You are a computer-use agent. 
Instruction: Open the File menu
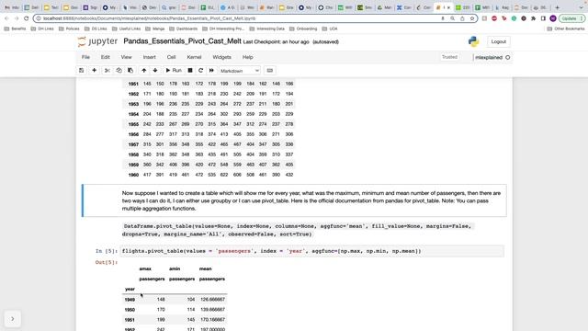85,57
